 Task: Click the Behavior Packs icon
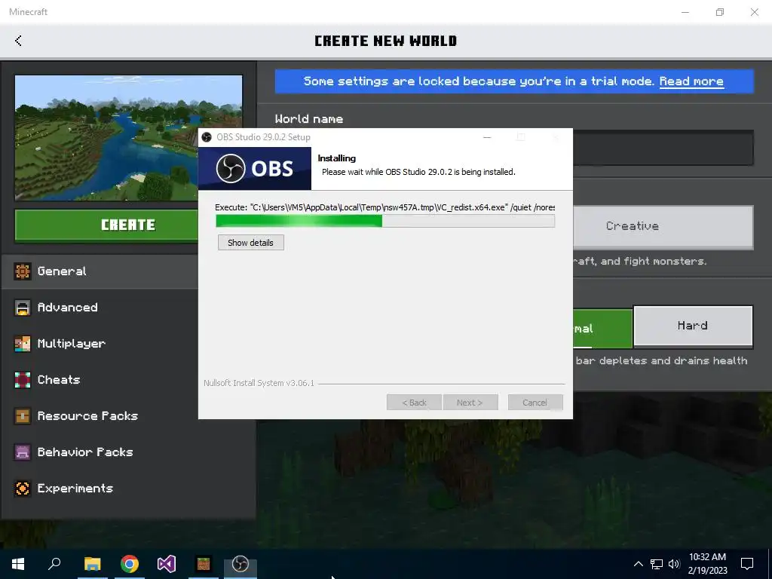[22, 452]
